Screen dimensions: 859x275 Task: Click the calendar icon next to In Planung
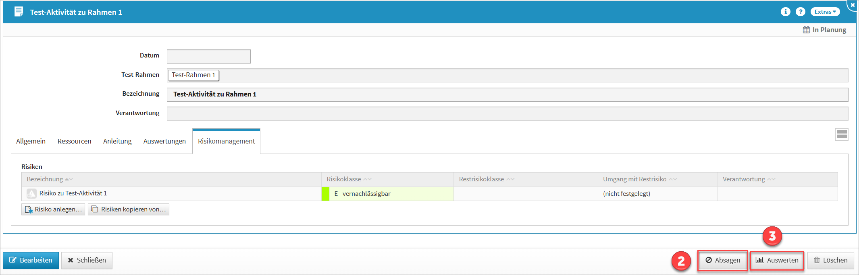pyautogui.click(x=806, y=30)
